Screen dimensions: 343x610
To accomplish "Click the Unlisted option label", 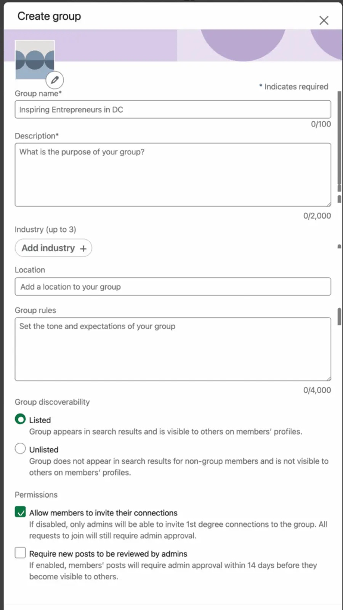I will pos(44,450).
